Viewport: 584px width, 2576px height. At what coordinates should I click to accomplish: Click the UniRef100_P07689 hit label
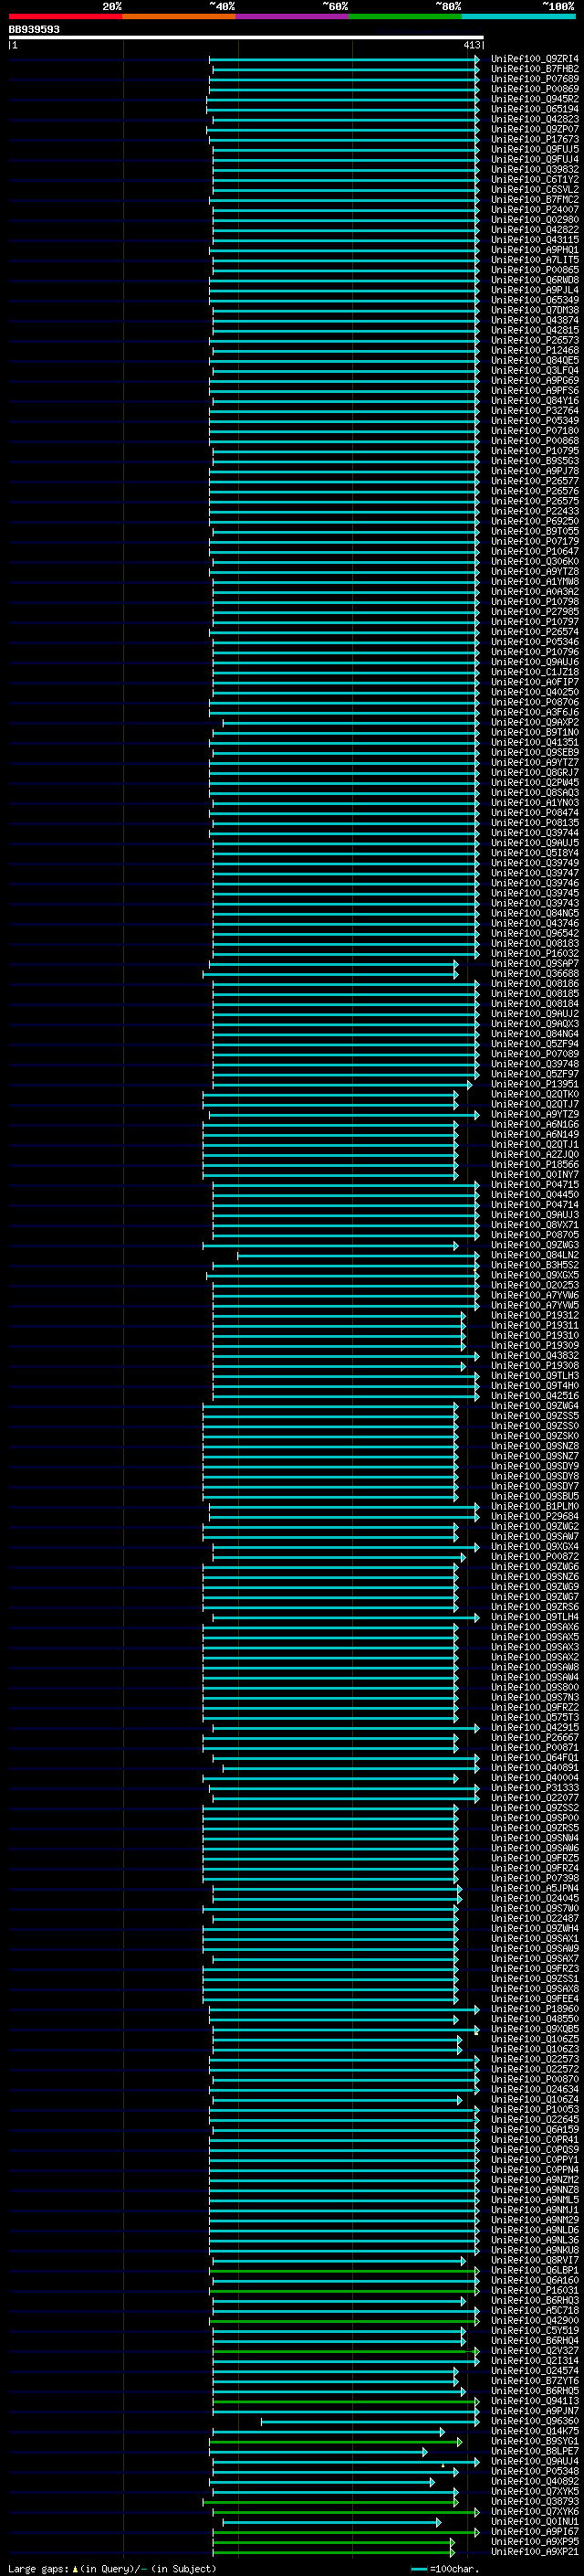click(x=535, y=79)
